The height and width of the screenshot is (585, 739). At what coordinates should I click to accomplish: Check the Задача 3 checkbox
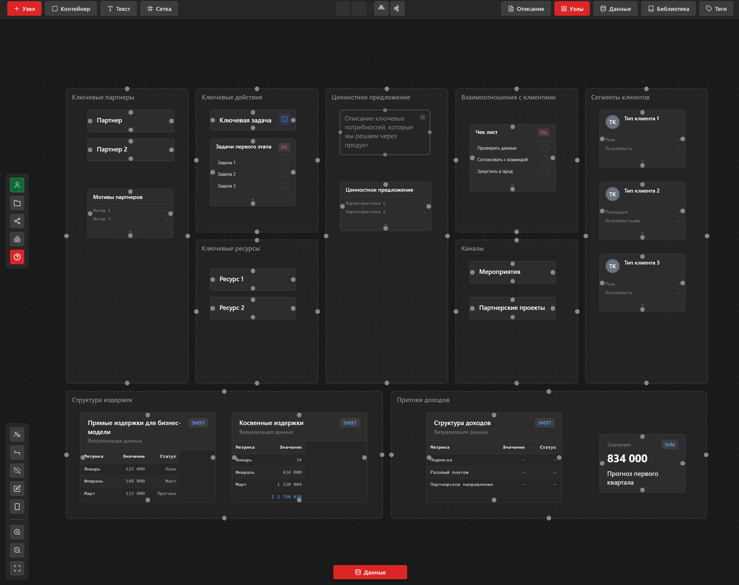pos(284,186)
